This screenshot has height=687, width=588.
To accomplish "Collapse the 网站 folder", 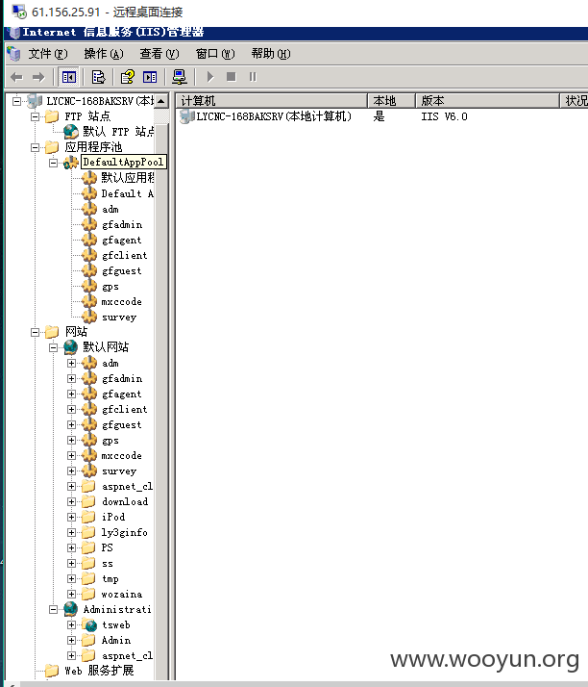I will (x=35, y=332).
